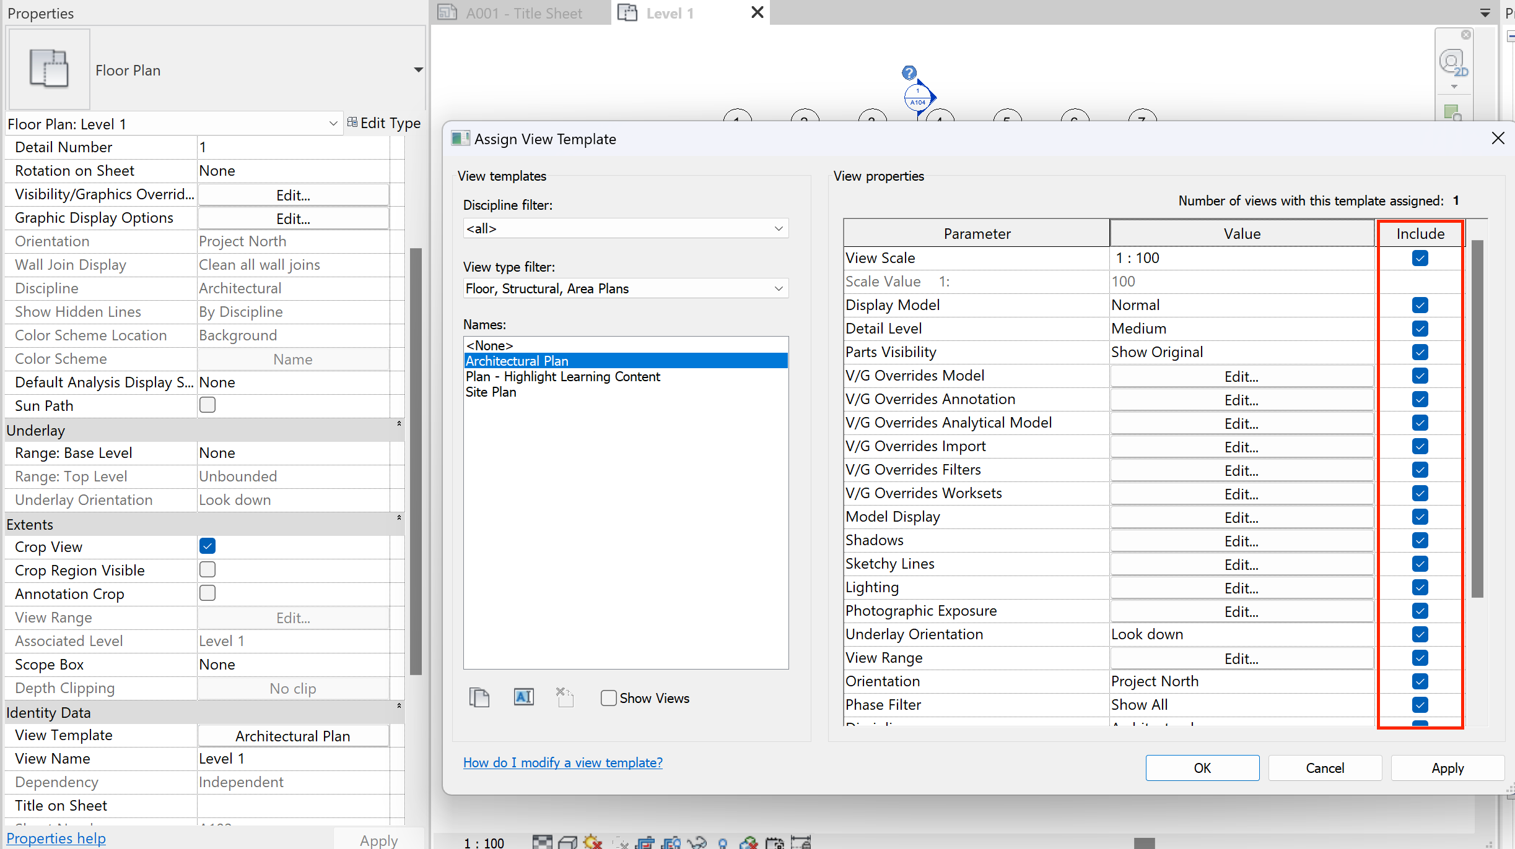Click the Edit button for V/G Overrides Model
The height and width of the screenshot is (849, 1515).
point(1241,376)
